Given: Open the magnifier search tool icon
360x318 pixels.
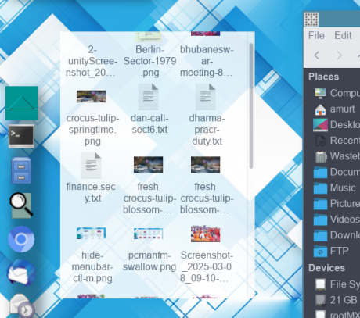Looking at the screenshot, I should (21, 205).
